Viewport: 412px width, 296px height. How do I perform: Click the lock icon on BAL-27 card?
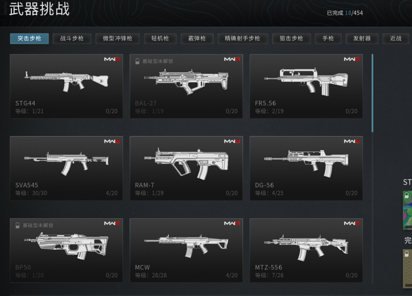(x=137, y=61)
